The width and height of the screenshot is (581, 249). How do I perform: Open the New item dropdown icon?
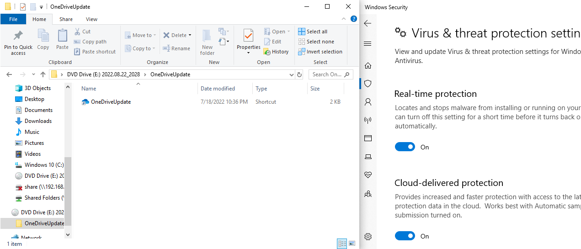click(224, 32)
